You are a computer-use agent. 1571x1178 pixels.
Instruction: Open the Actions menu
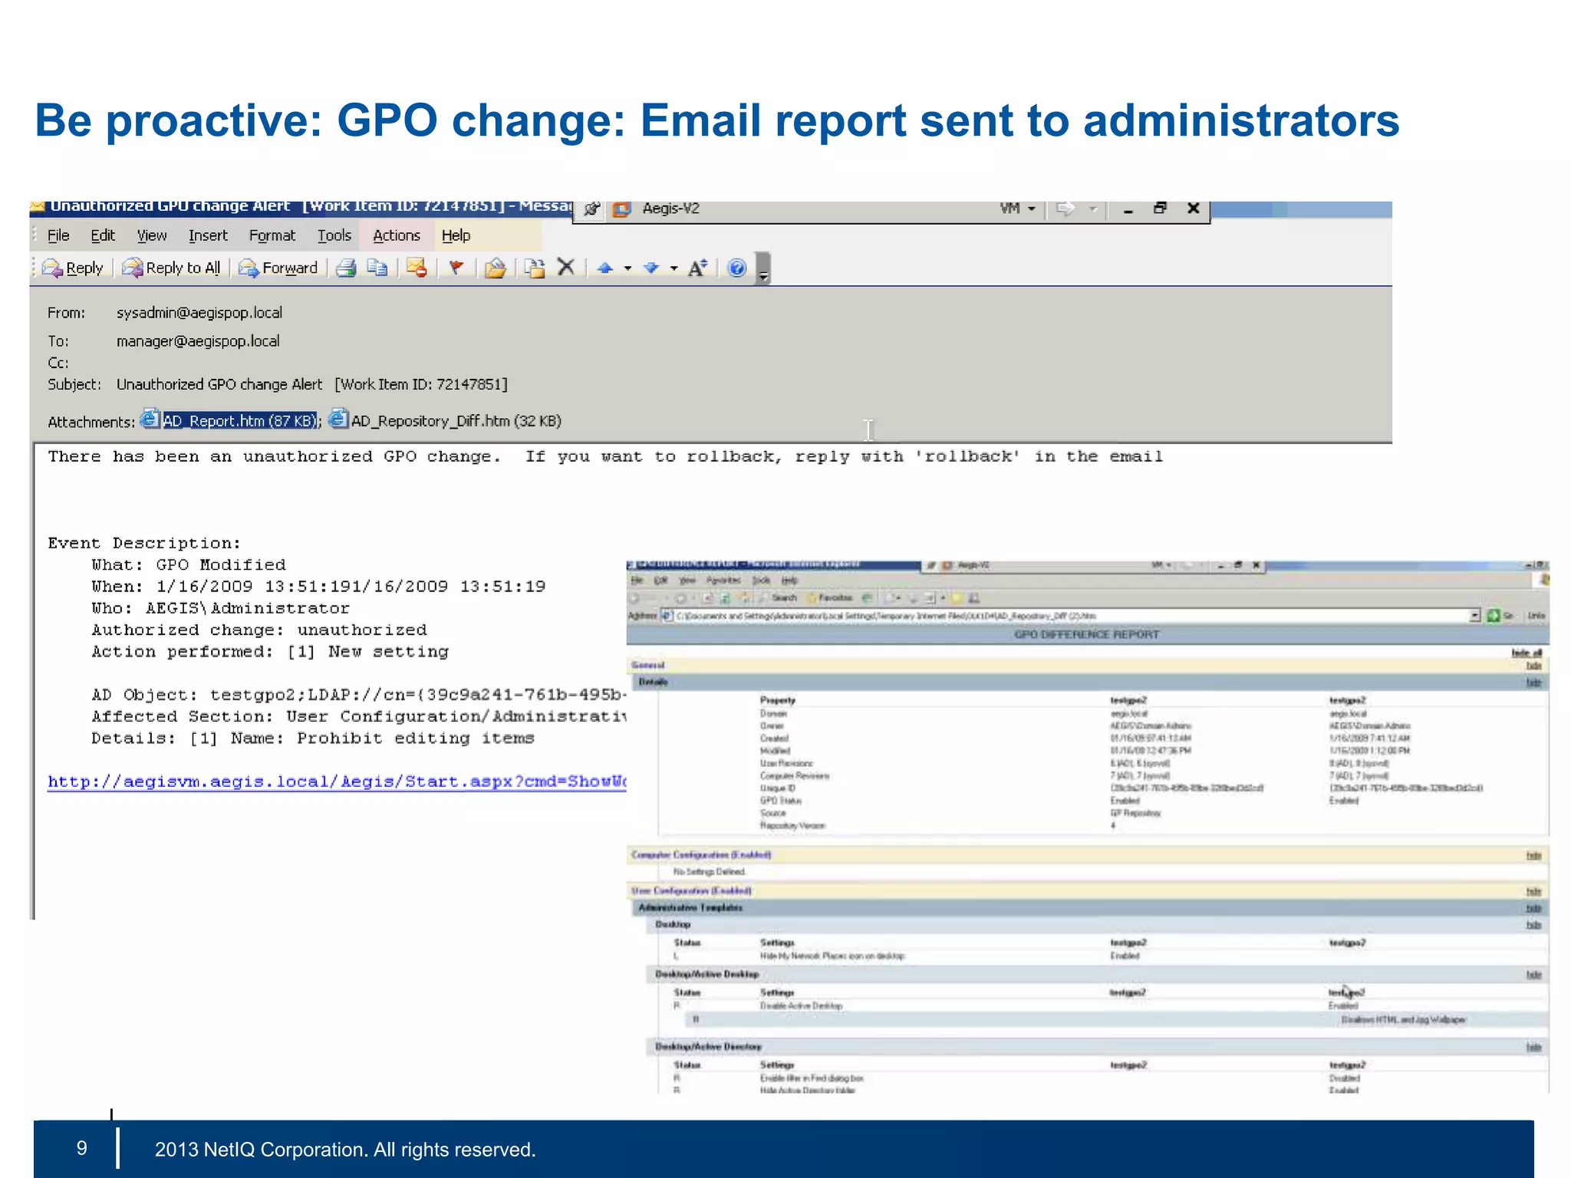(x=397, y=235)
